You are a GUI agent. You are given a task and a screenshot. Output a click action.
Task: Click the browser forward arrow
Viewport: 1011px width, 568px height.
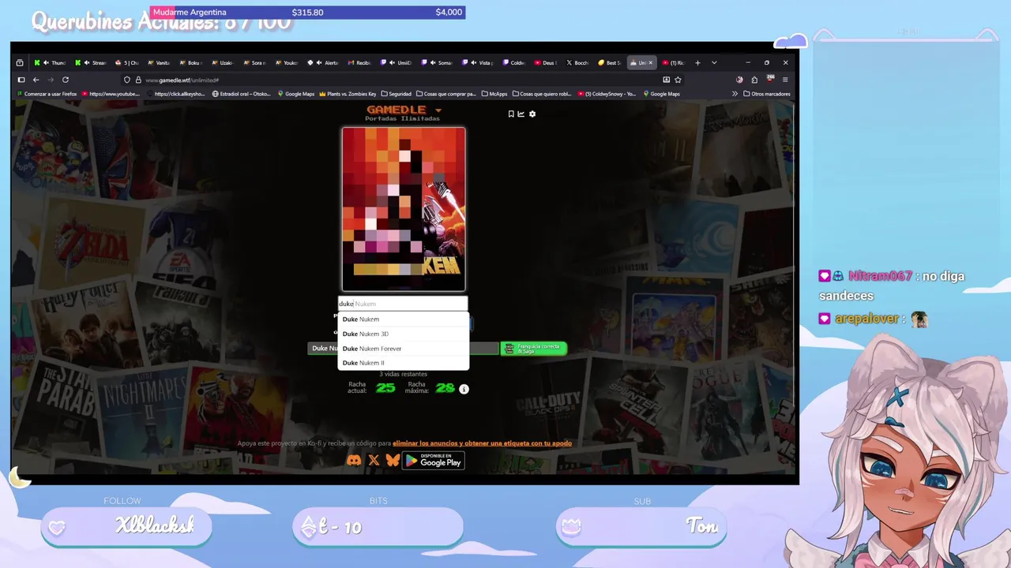(x=51, y=80)
